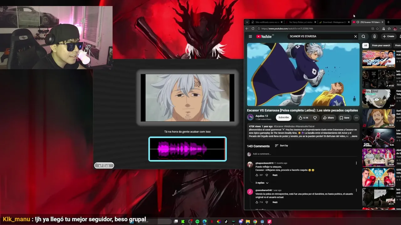Viewport: 401px width, 225px height.
Task: Open Google Chrome from the taskbar
Action: click(x=255, y=222)
